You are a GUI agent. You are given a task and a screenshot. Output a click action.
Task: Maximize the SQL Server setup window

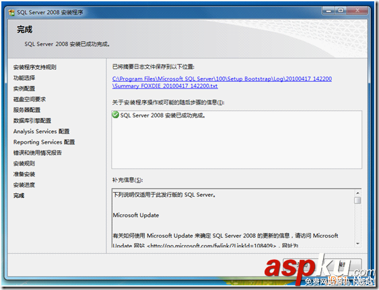341,11
